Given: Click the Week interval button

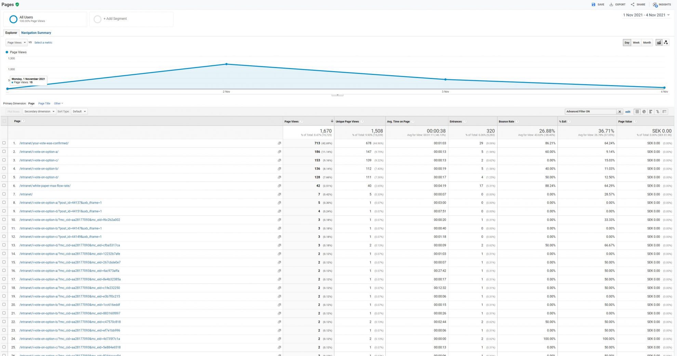Looking at the screenshot, I should pyautogui.click(x=636, y=43).
